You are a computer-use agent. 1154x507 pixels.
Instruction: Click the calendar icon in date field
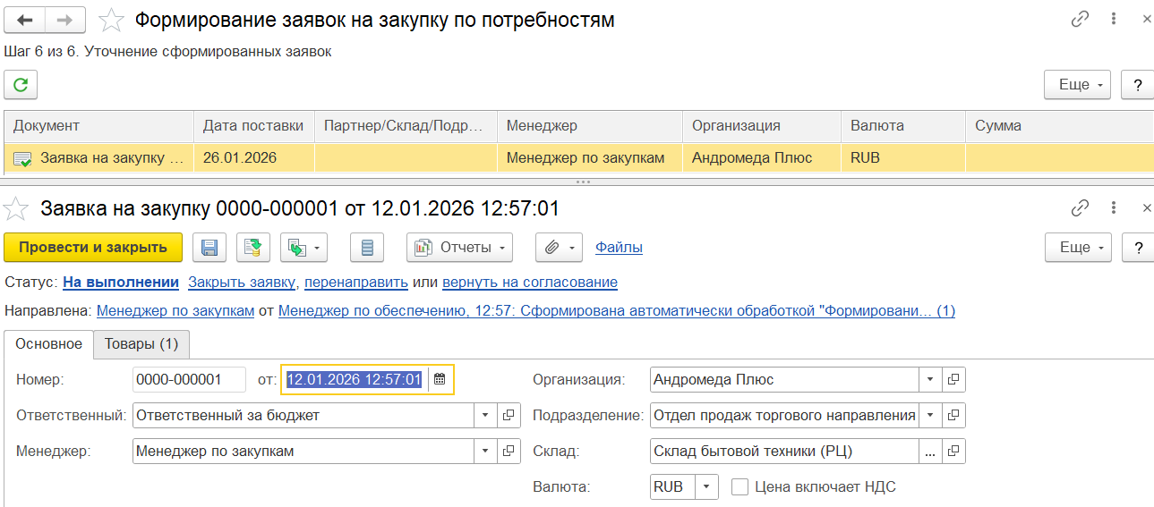click(x=440, y=380)
